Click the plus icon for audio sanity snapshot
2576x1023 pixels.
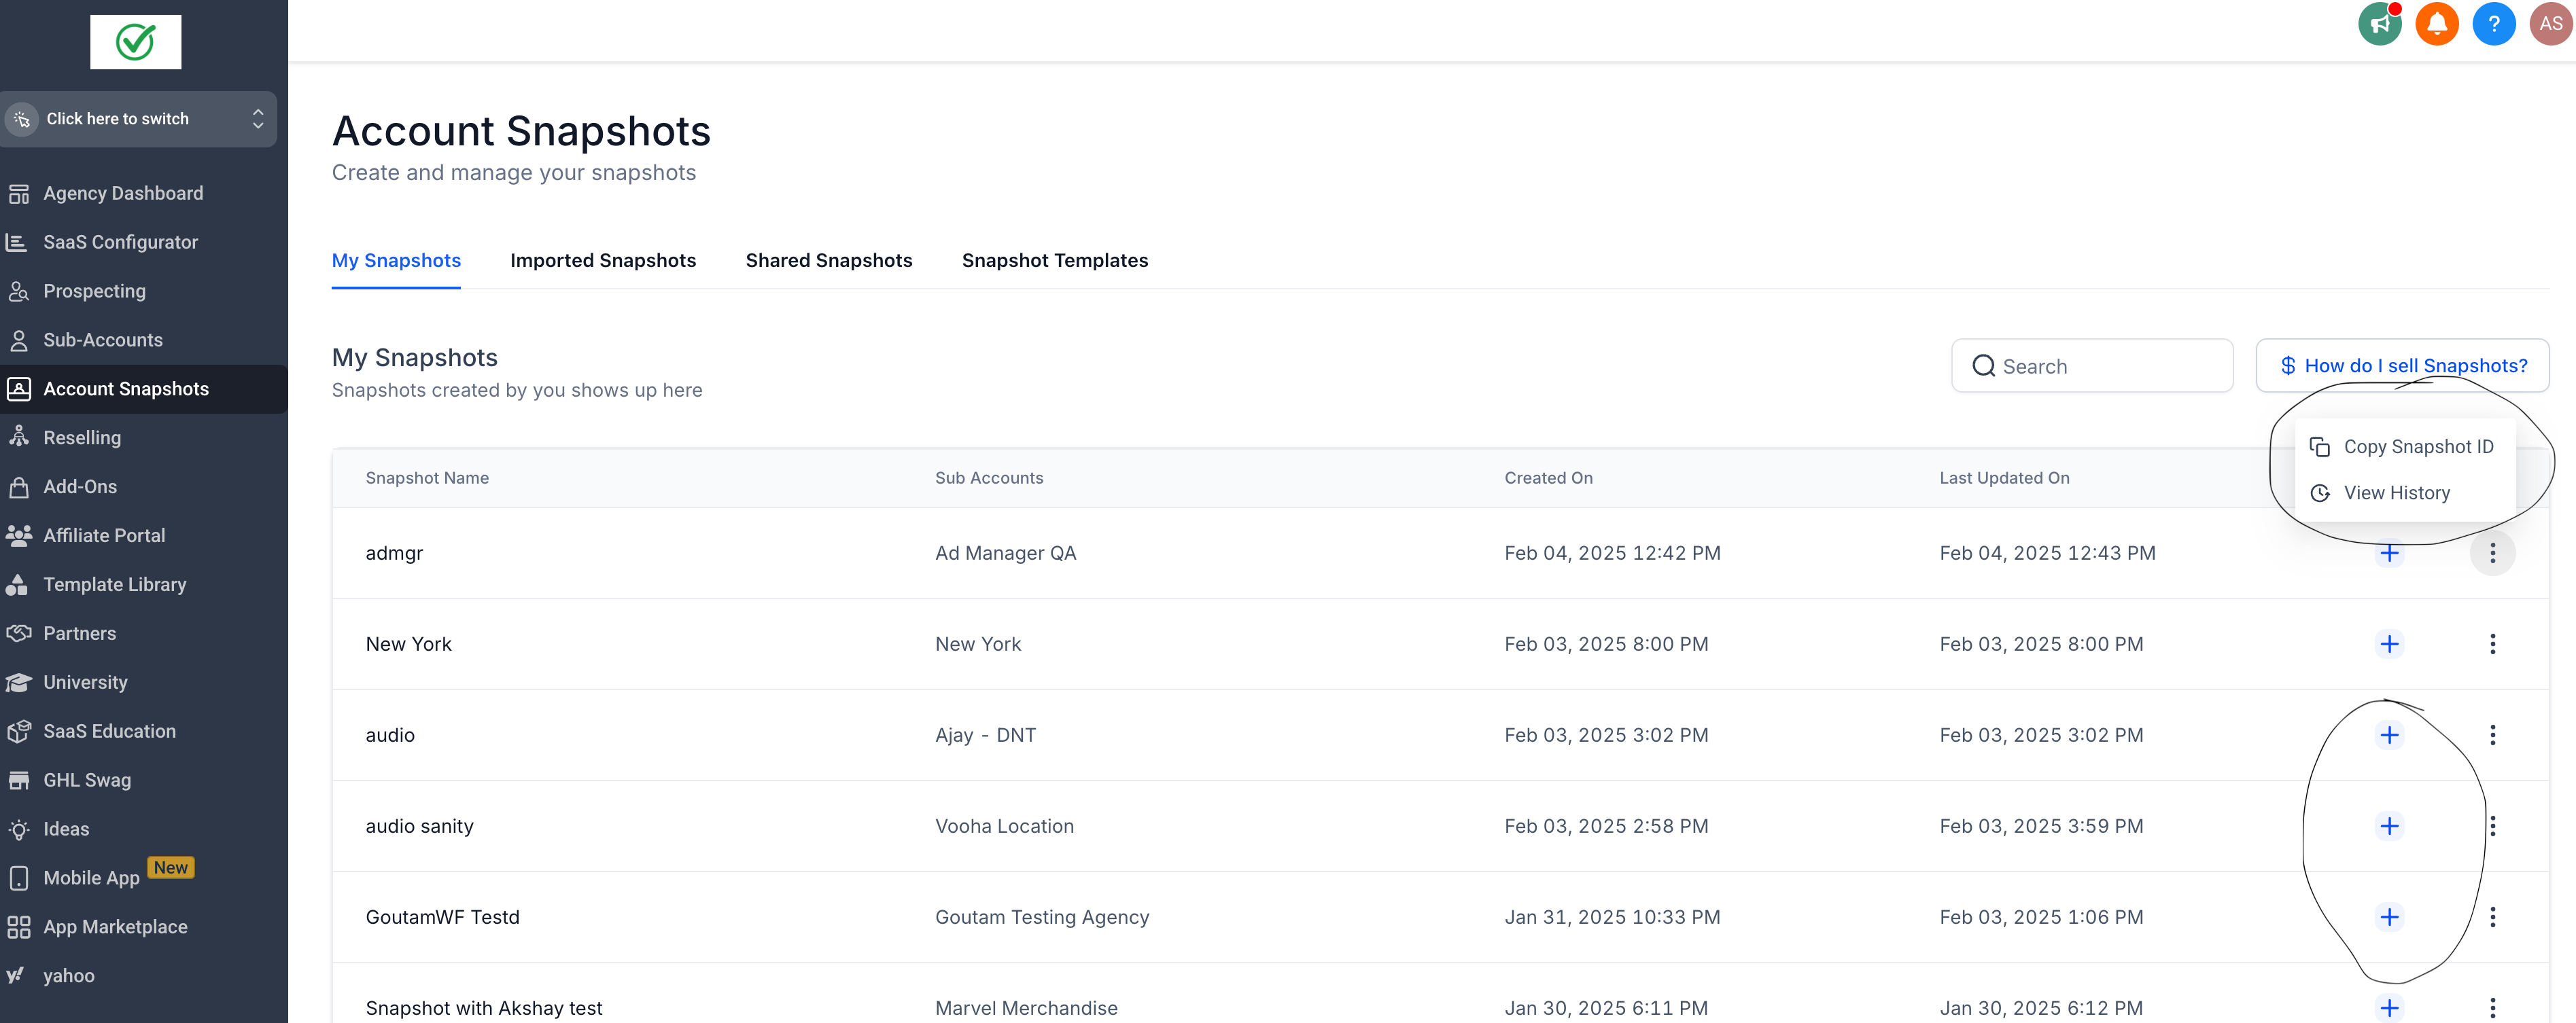click(2389, 826)
